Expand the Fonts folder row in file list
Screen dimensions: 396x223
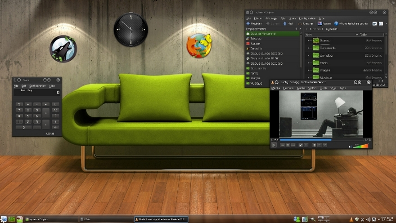[308, 63]
